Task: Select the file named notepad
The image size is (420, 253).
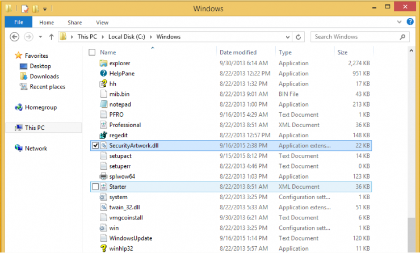Action: [120, 104]
